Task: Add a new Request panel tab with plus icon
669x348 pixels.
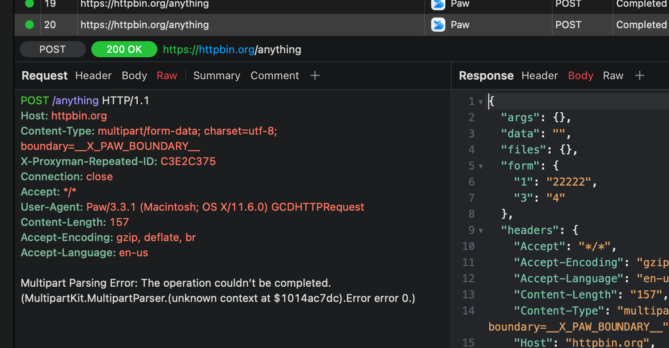Action: point(315,76)
